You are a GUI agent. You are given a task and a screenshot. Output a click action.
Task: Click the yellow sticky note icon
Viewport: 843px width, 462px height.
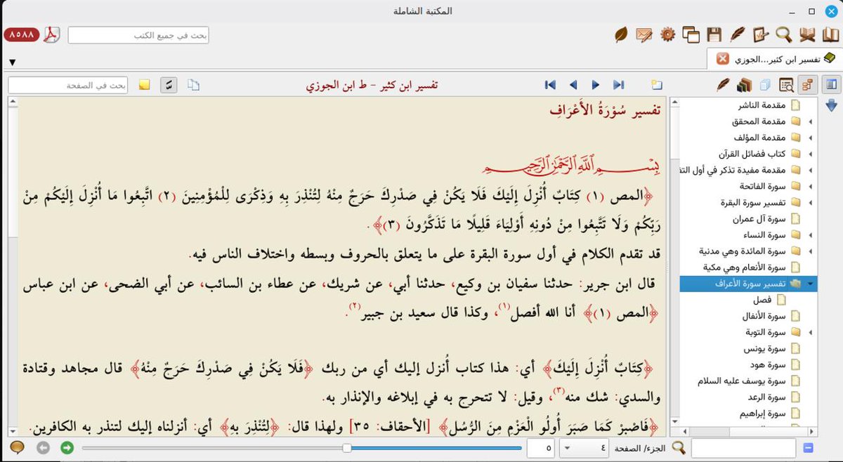(x=145, y=85)
